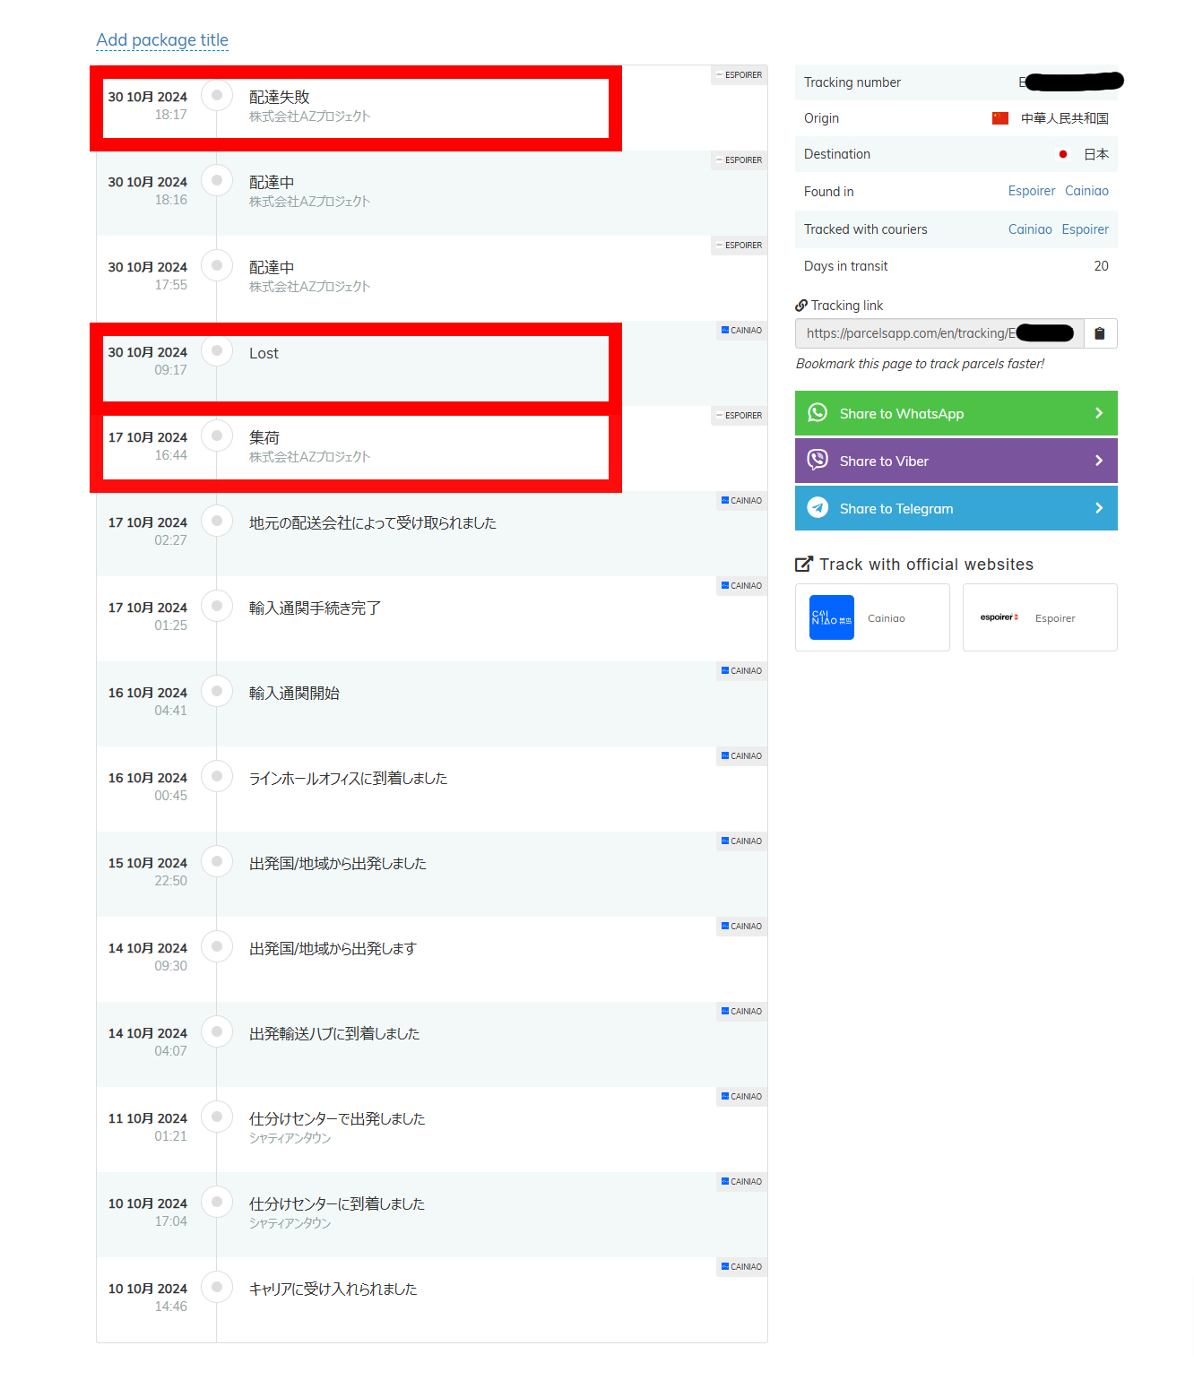This screenshot has height=1380, width=1194.
Task: Click the chevron on Share to Telegram
Action: 1099,508
